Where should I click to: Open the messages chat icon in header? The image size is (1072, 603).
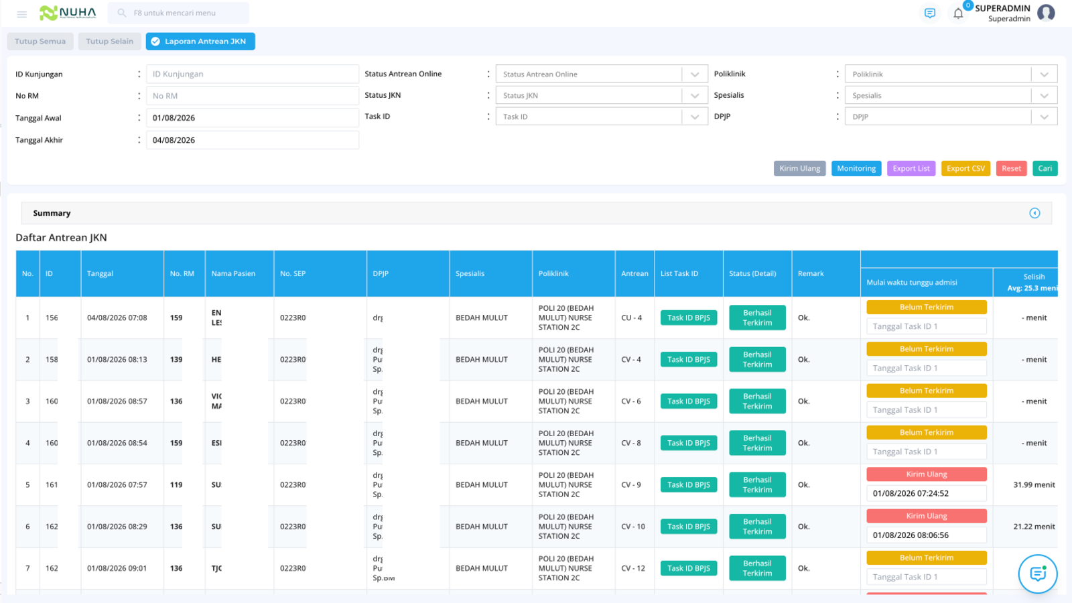click(x=929, y=13)
